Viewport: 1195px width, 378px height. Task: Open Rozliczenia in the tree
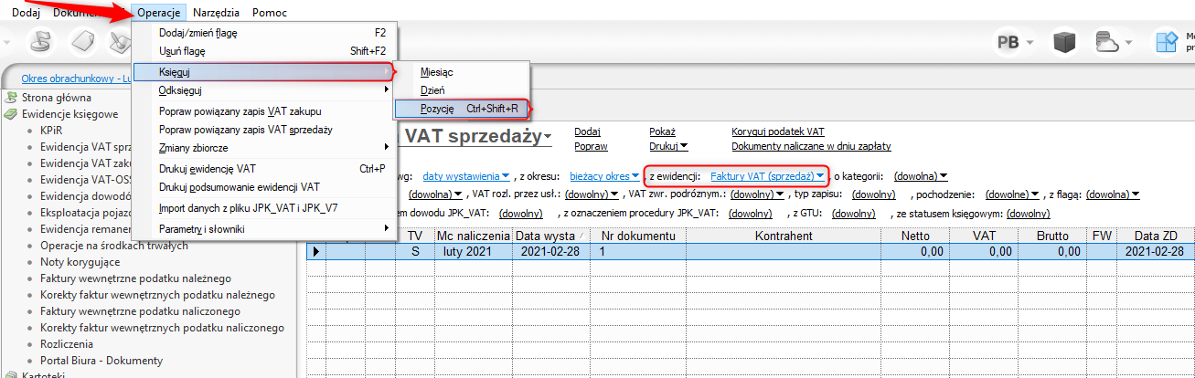click(67, 344)
